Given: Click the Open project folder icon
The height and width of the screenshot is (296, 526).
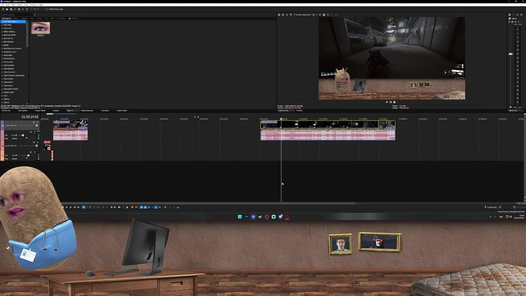Looking at the screenshot, I should click(x=7, y=9).
